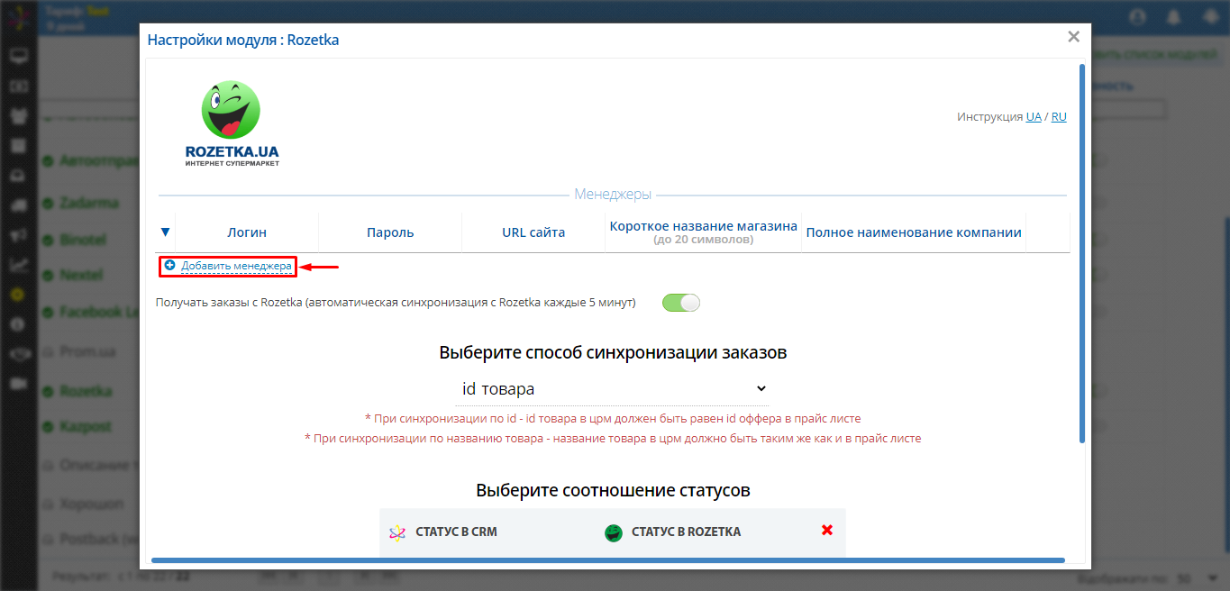Click the dialog's vertical scrollbar
Viewport: 1230px width, 591px height.
[1081, 252]
